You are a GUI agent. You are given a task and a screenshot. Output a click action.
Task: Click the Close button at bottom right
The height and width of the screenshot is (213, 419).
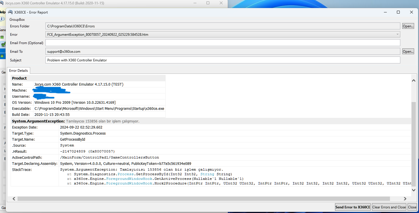pos(412,207)
